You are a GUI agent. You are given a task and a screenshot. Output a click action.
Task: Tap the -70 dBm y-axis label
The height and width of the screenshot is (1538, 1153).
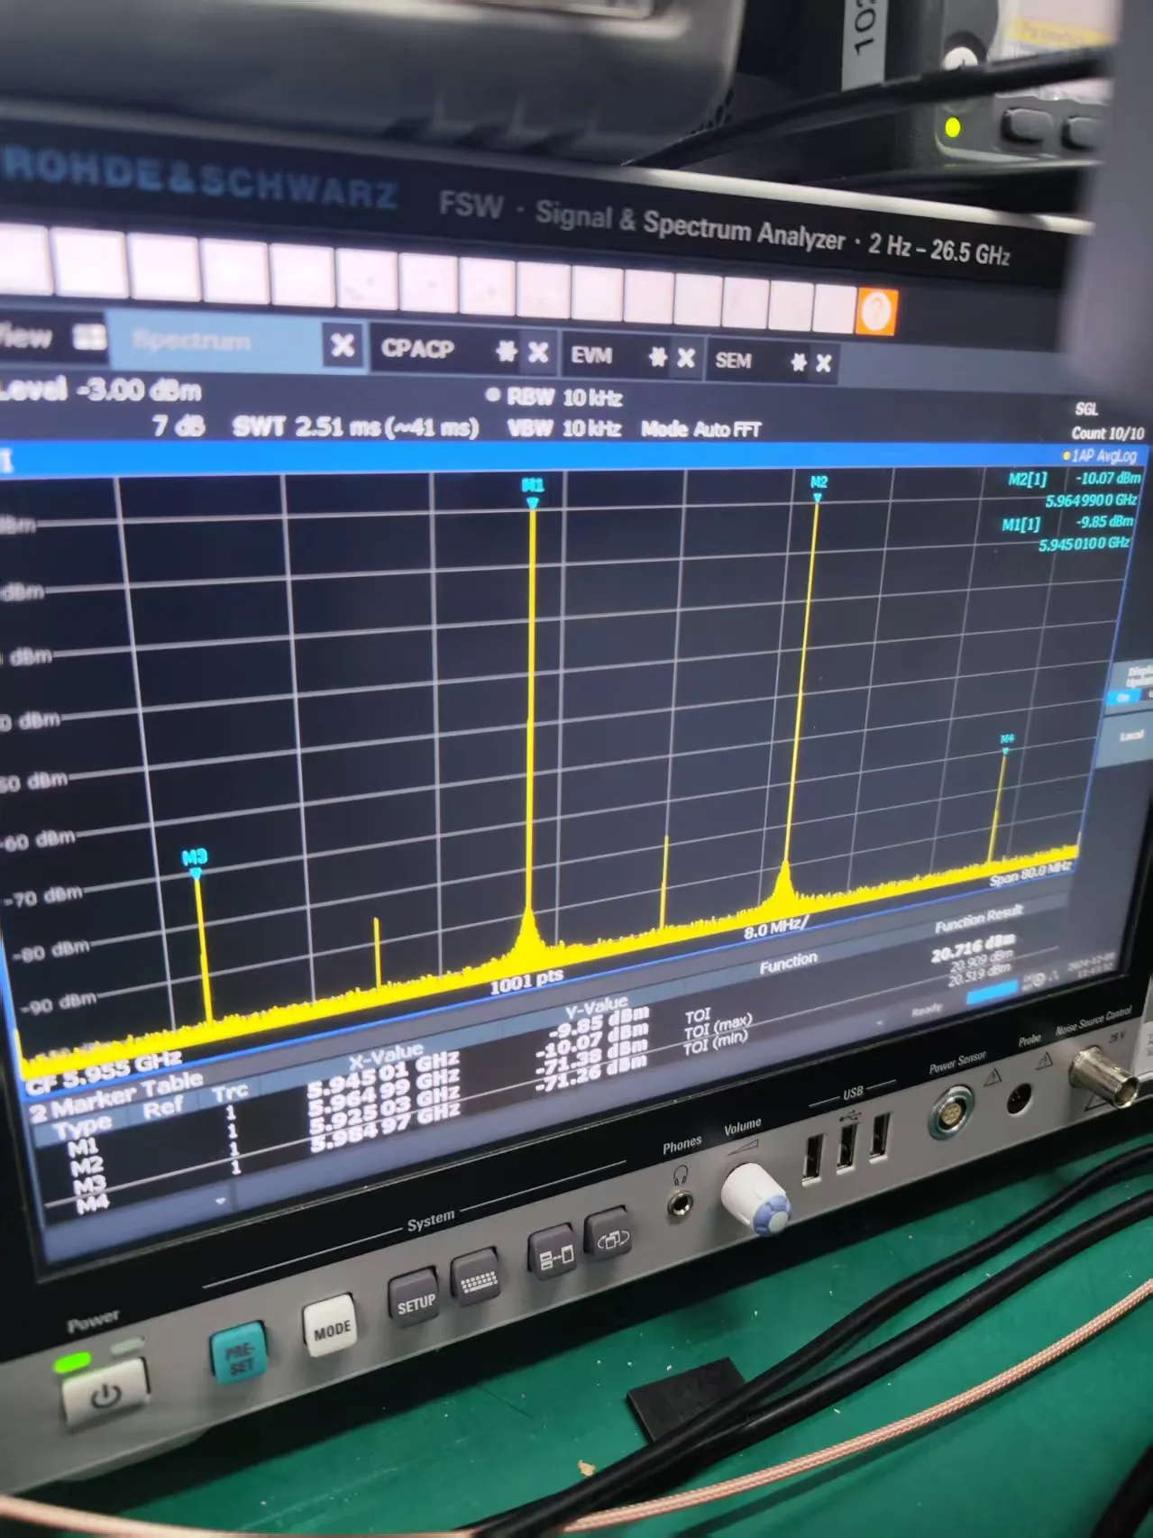(x=41, y=896)
